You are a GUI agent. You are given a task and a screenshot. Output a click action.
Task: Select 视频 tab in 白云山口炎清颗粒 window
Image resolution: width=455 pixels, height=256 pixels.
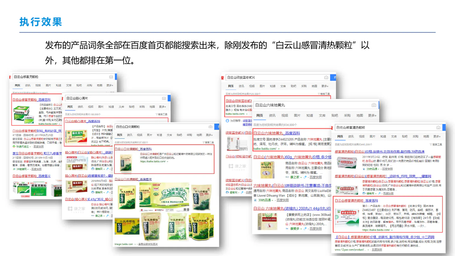coord(139,135)
